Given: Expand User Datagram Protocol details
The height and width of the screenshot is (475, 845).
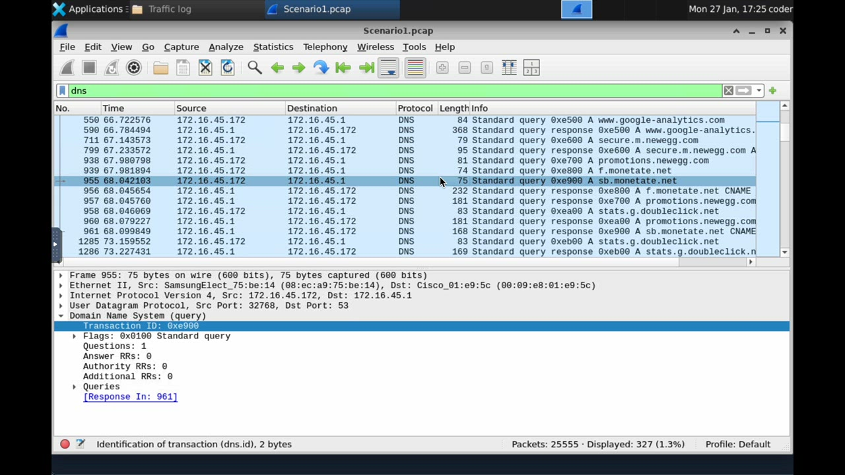Looking at the screenshot, I should coord(61,305).
